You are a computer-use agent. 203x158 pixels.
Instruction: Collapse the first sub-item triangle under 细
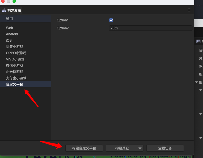coord(201,90)
